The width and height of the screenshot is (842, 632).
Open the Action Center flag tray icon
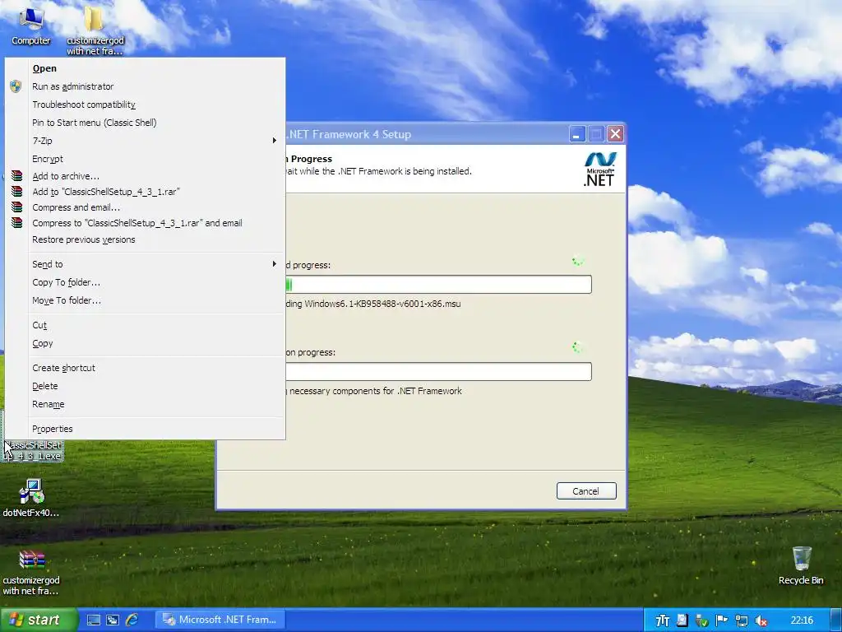pyautogui.click(x=721, y=620)
